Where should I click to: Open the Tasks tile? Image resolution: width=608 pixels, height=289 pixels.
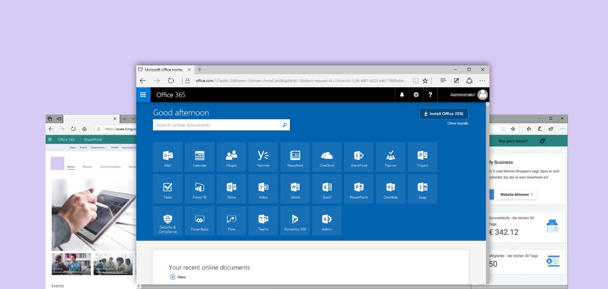(x=168, y=189)
